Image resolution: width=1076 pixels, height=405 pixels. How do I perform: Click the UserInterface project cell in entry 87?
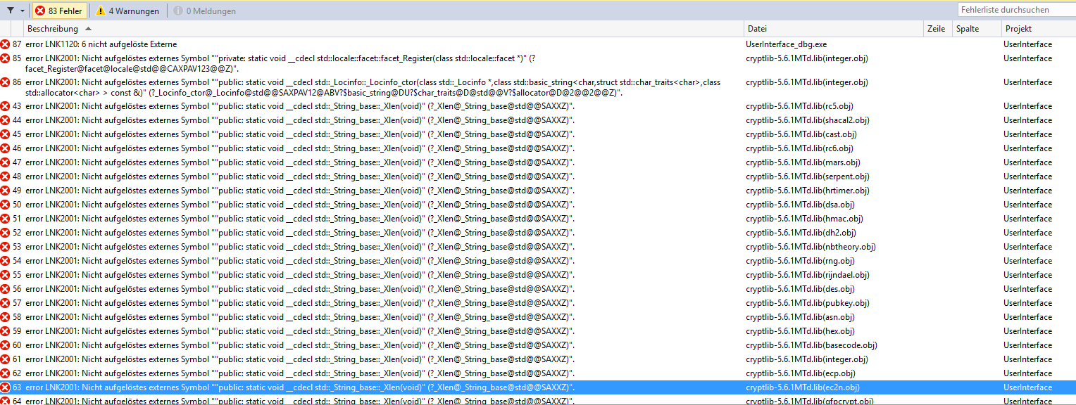pos(1028,44)
